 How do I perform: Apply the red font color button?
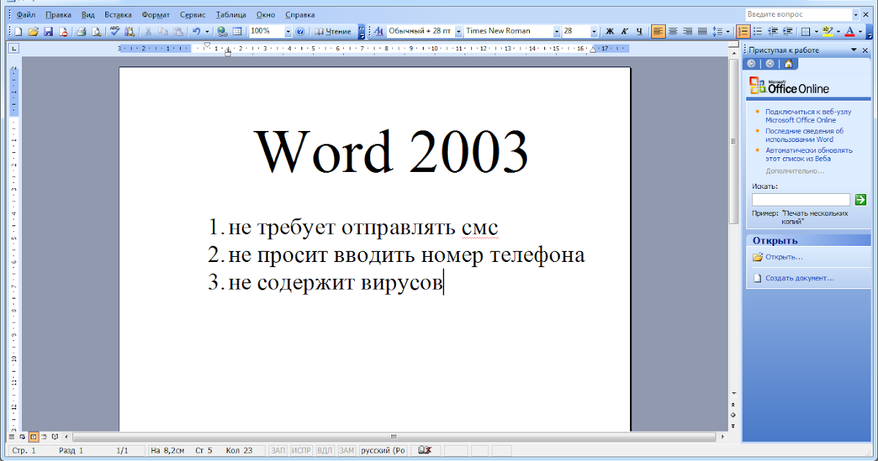pos(849,31)
